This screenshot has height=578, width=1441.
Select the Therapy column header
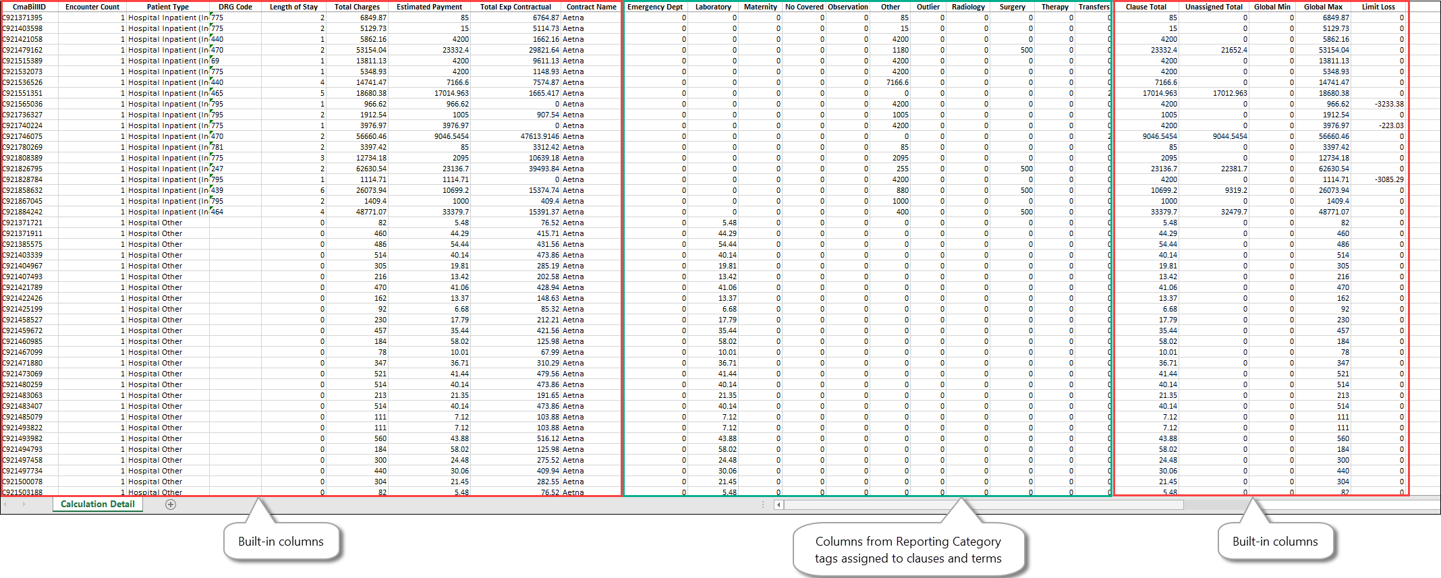point(1054,7)
